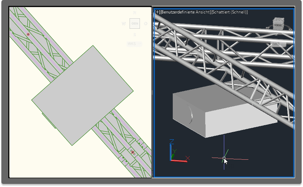This screenshot has height=187, width=303.
Task: Click the O (east) compass direction on the ViewCube
Action: click(x=146, y=24)
